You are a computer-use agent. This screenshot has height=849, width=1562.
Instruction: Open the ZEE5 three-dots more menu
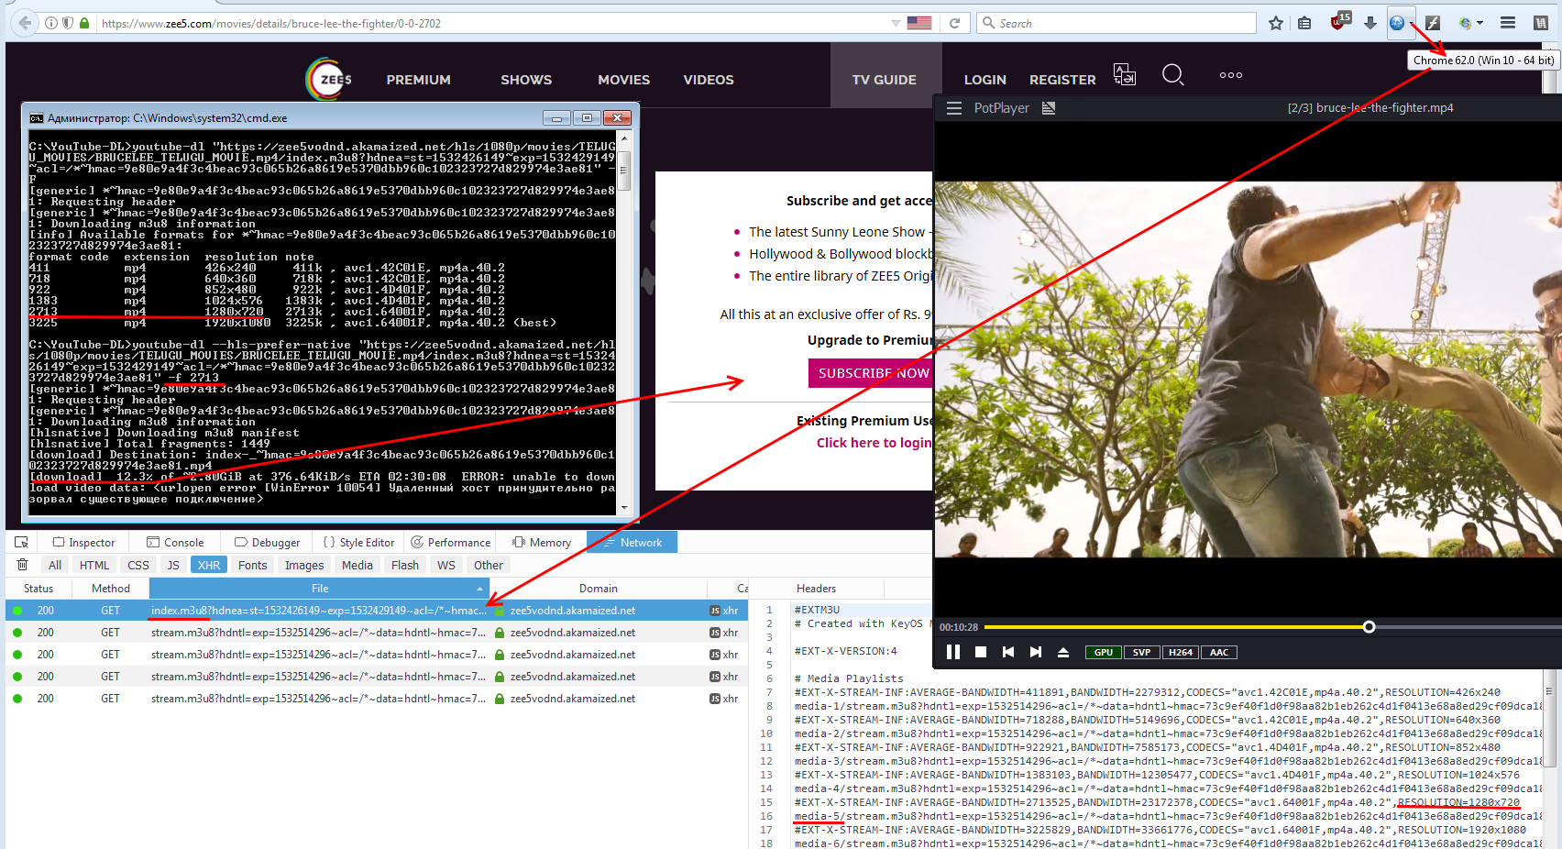(x=1231, y=75)
